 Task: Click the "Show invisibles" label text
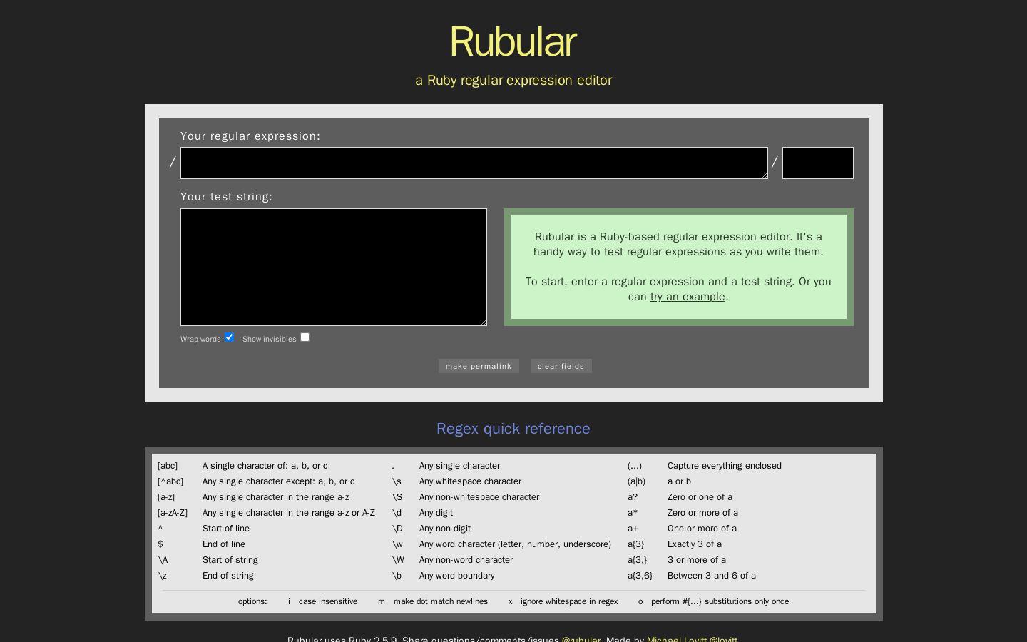point(269,340)
